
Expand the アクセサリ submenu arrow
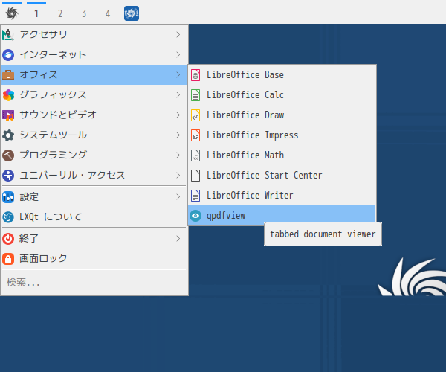(x=178, y=35)
